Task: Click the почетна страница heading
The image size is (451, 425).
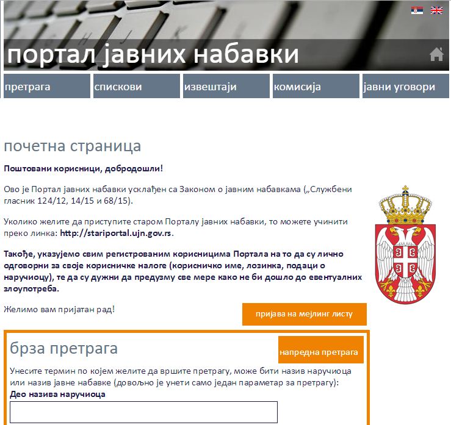Action: click(x=72, y=146)
